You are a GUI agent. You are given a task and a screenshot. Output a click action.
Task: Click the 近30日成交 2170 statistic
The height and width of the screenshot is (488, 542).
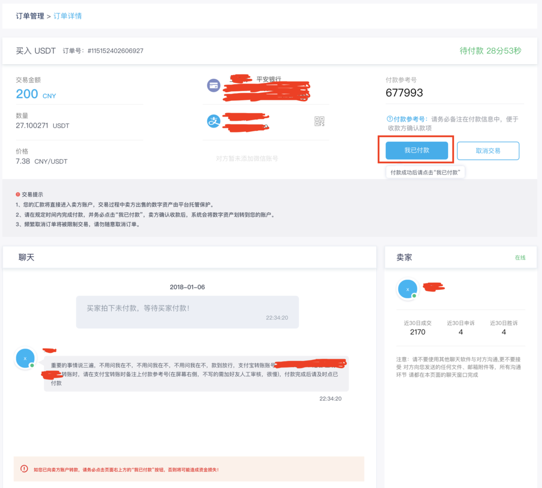point(417,326)
